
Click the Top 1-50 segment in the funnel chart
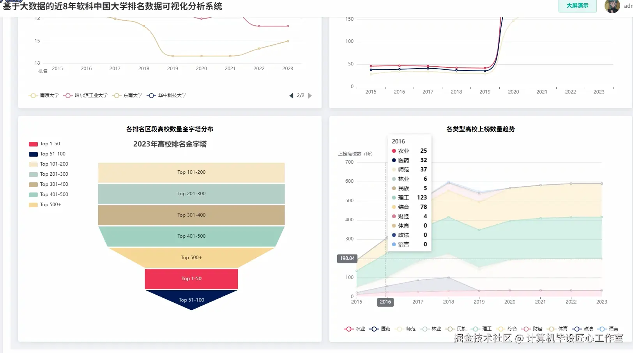pyautogui.click(x=191, y=279)
